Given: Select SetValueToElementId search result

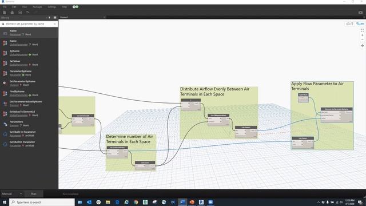Looking at the screenshot, I should pyautogui.click(x=29, y=113).
